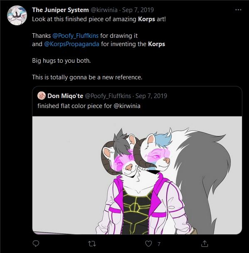Viewport: 249px width, 253px height.
Task: Open the quoted tweet artwork image
Action: (137, 175)
